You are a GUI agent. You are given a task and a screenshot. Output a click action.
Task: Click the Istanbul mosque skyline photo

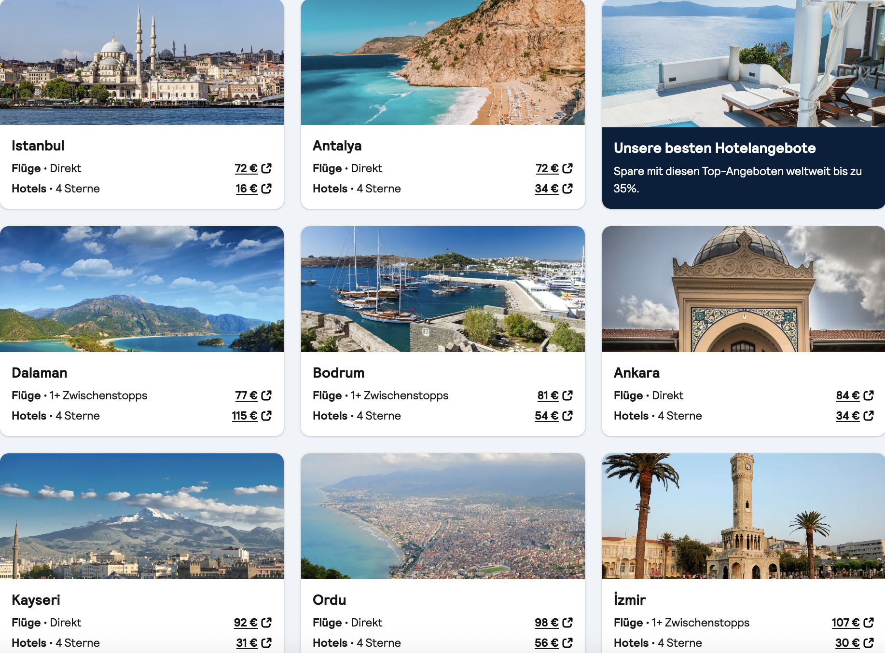(x=142, y=63)
